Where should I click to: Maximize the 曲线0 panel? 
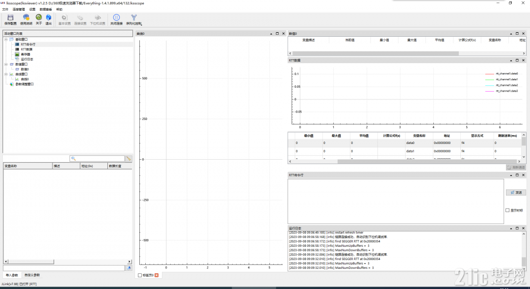pos(277,34)
